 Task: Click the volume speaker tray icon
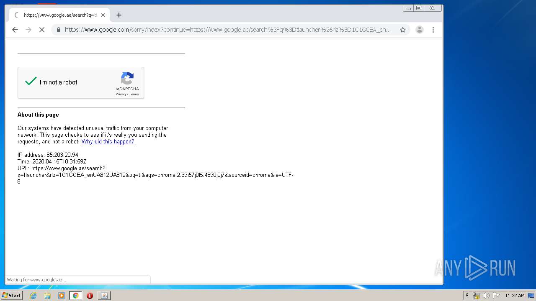[486, 296]
